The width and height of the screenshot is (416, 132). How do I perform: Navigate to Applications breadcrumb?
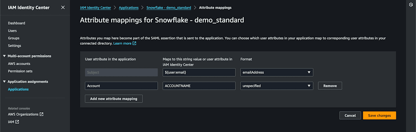(x=129, y=7)
